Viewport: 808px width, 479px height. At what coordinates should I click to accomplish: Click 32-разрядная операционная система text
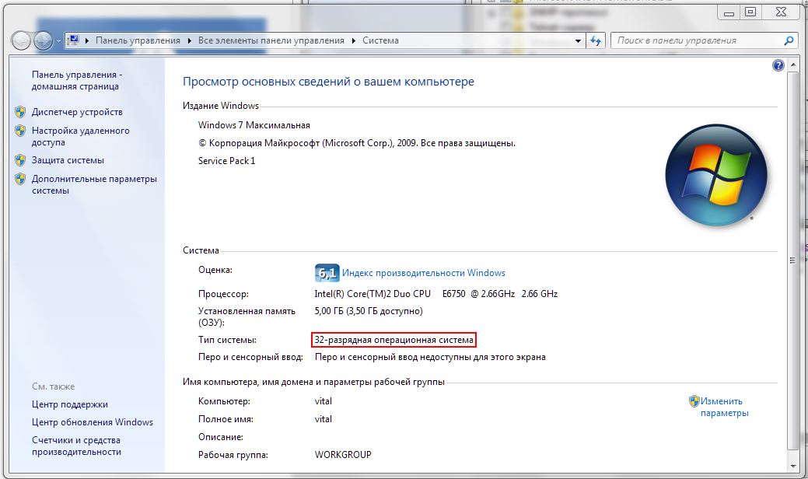point(394,340)
